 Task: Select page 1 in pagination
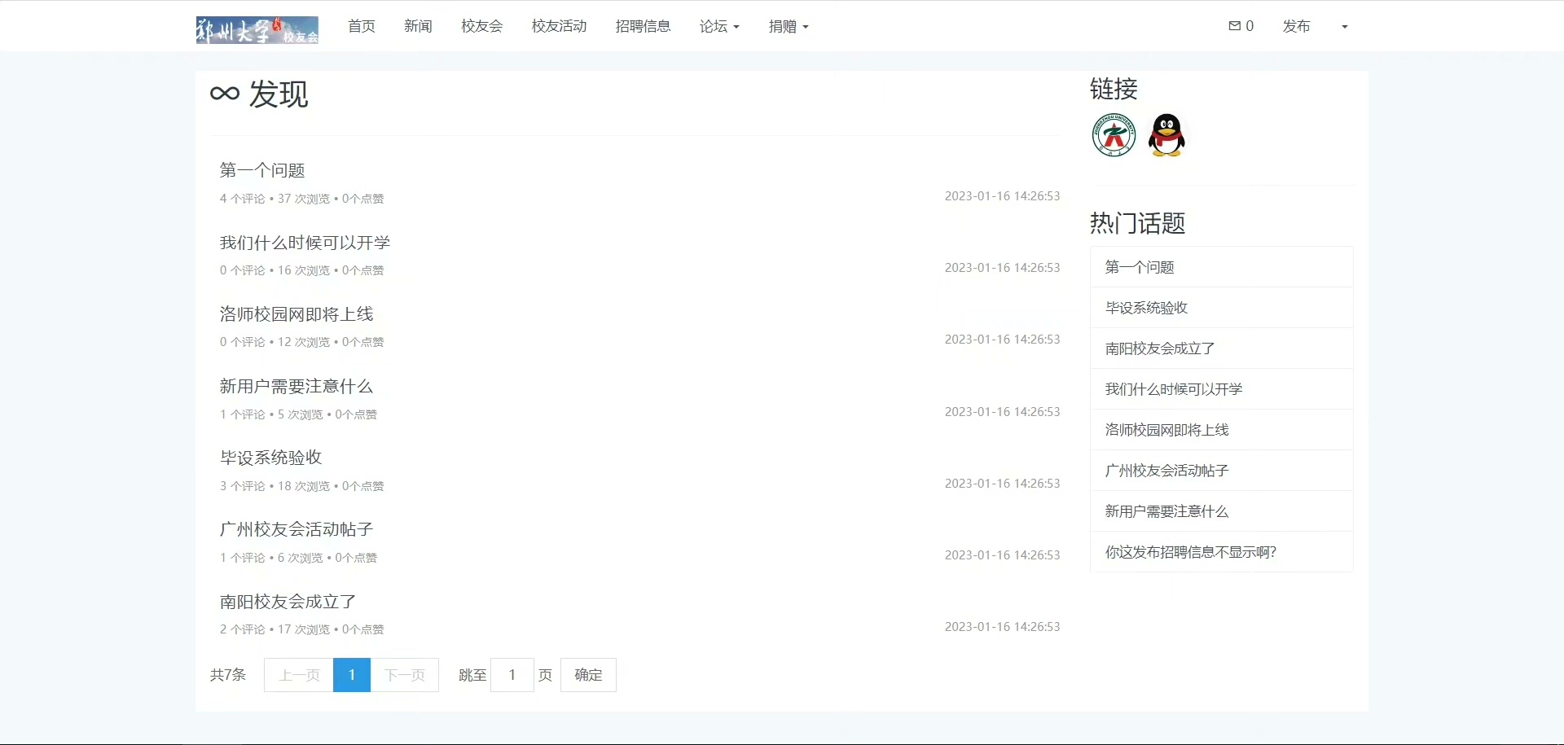[352, 675]
